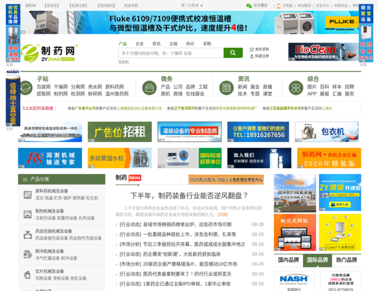Screen dimensions: 378x291
Task: Click the 产品分类 list menu icon
Action: click(25, 179)
